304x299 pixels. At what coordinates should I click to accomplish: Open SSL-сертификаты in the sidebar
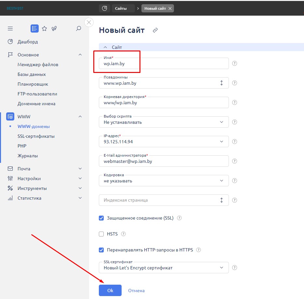[36, 136]
